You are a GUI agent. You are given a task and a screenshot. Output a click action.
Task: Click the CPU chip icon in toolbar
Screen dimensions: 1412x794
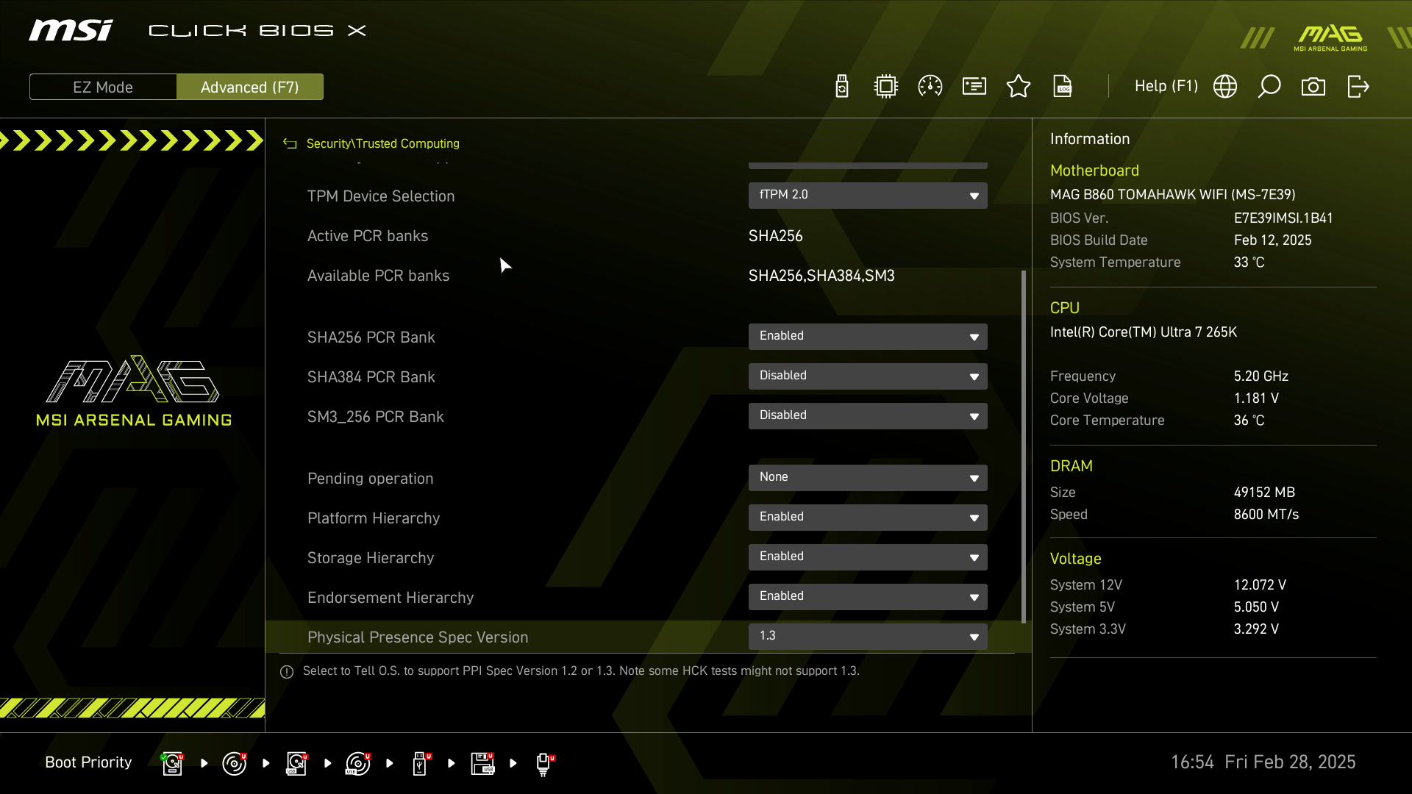[x=886, y=87]
